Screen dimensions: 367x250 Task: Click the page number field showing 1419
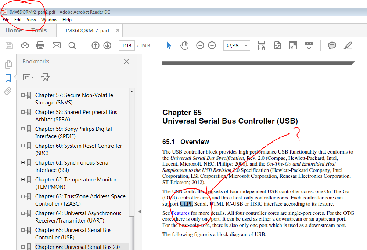pyautogui.click(x=127, y=45)
